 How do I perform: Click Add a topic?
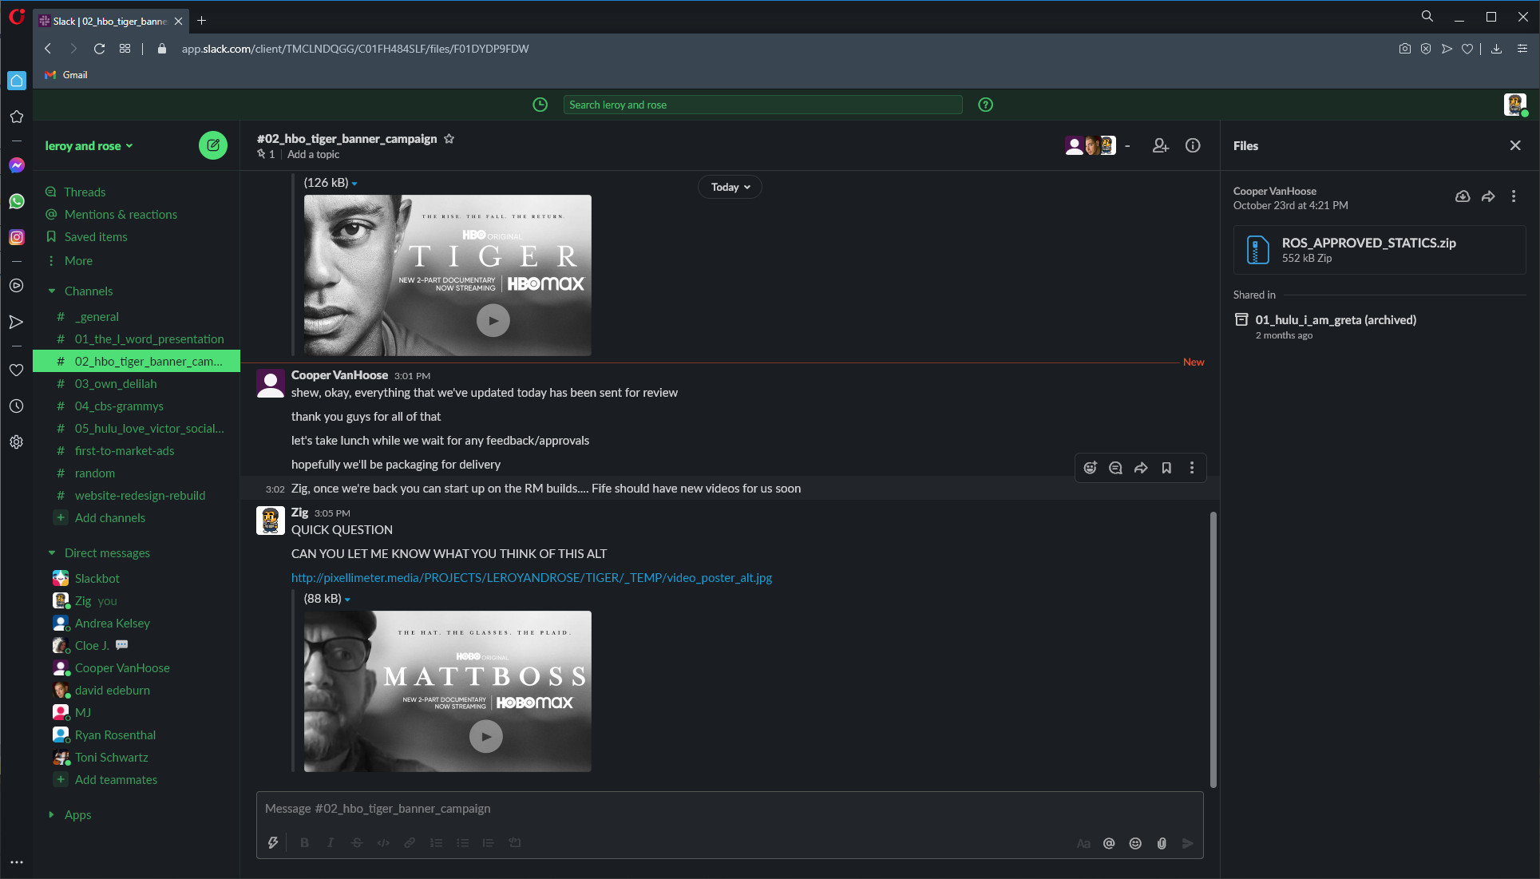click(314, 155)
